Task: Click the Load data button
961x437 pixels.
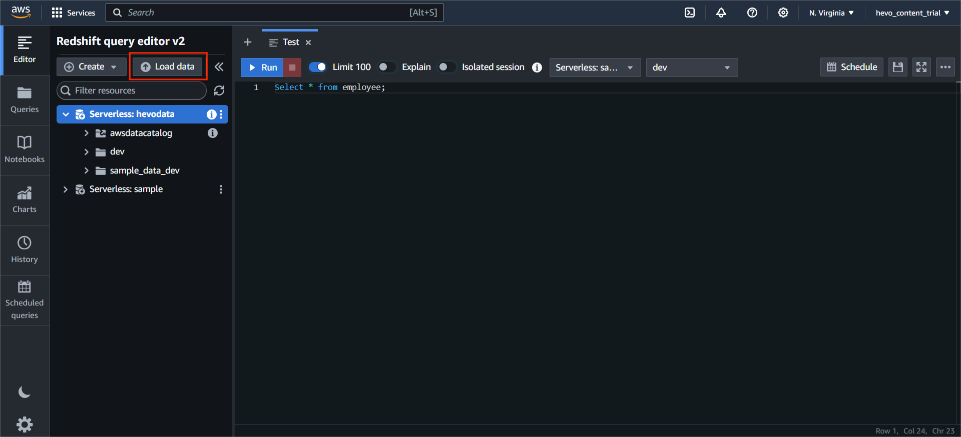Action: point(168,66)
